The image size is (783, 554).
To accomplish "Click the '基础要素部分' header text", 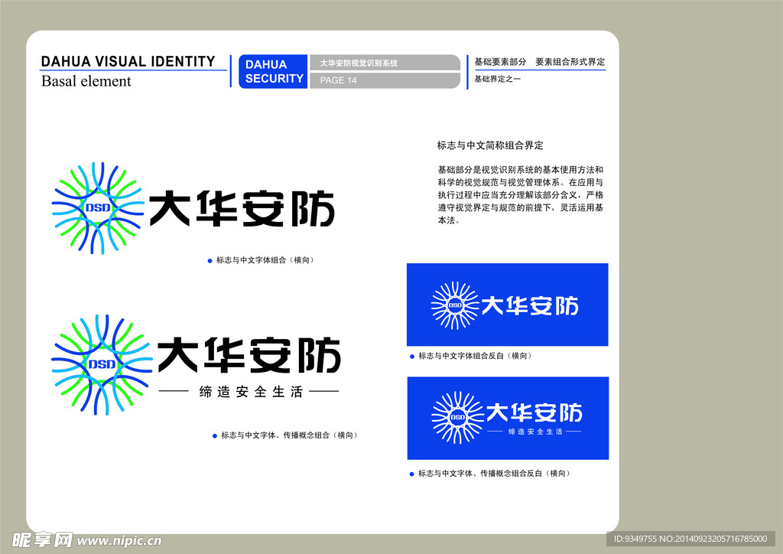I will [x=500, y=62].
